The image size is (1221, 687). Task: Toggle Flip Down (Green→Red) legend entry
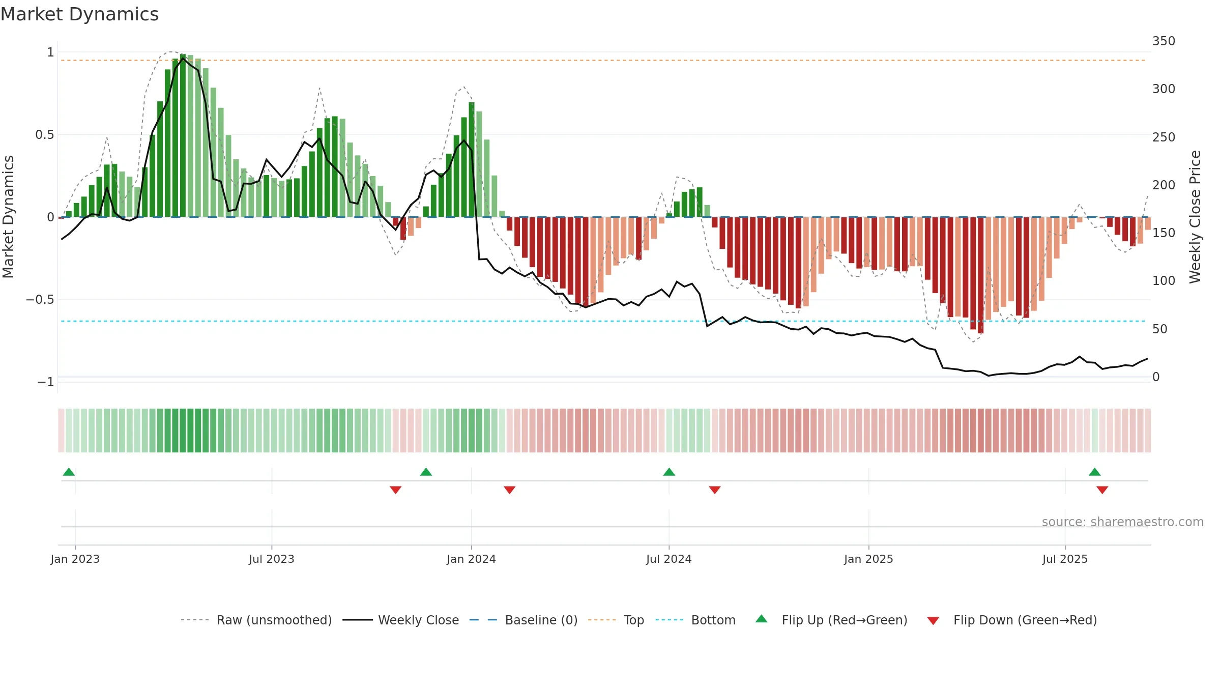pyautogui.click(x=1012, y=620)
